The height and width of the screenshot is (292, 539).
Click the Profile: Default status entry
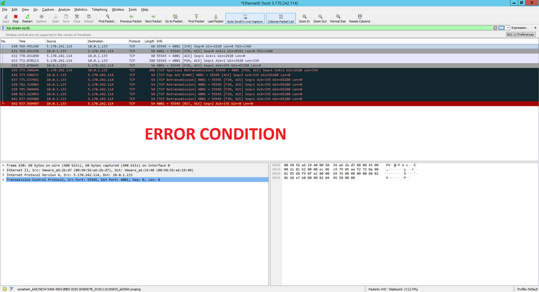point(527,289)
